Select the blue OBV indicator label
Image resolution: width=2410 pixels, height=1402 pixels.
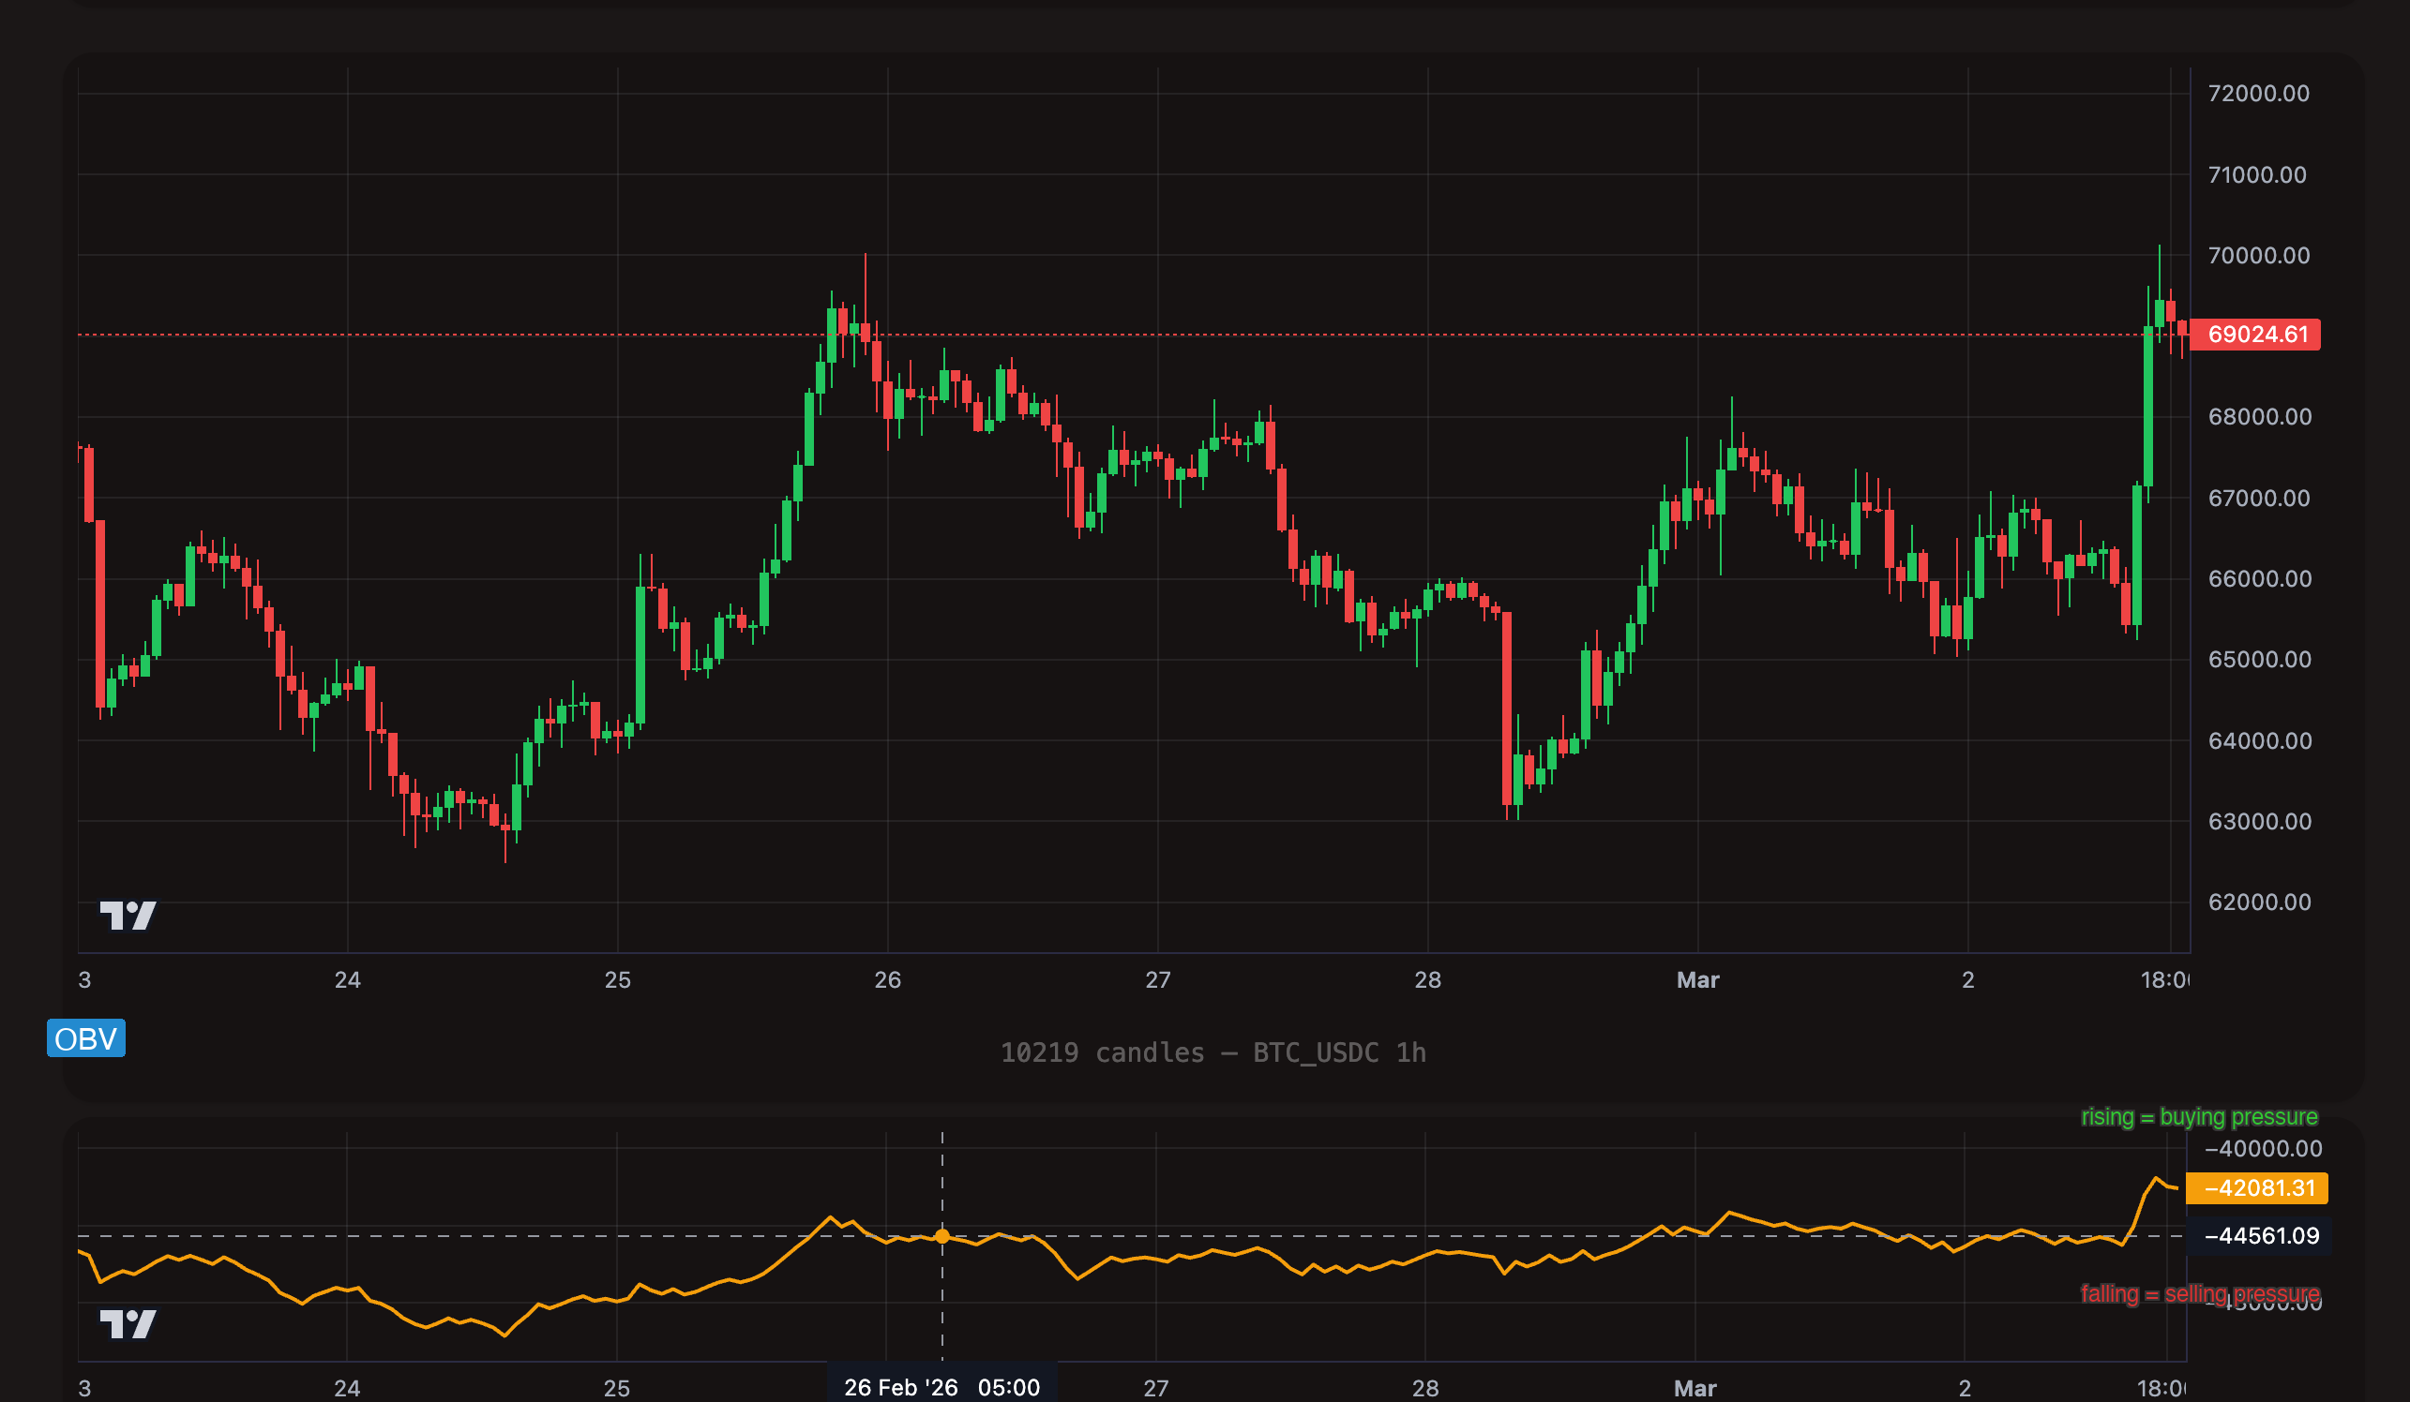pyautogui.click(x=86, y=1038)
